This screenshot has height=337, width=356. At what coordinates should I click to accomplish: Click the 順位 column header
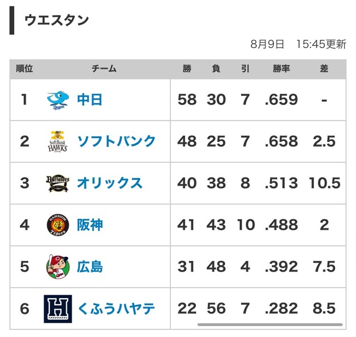(x=24, y=68)
